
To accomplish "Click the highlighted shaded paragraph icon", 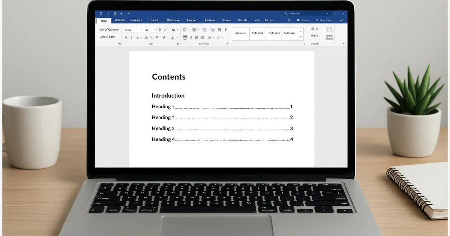I will pyautogui.click(x=185, y=37).
